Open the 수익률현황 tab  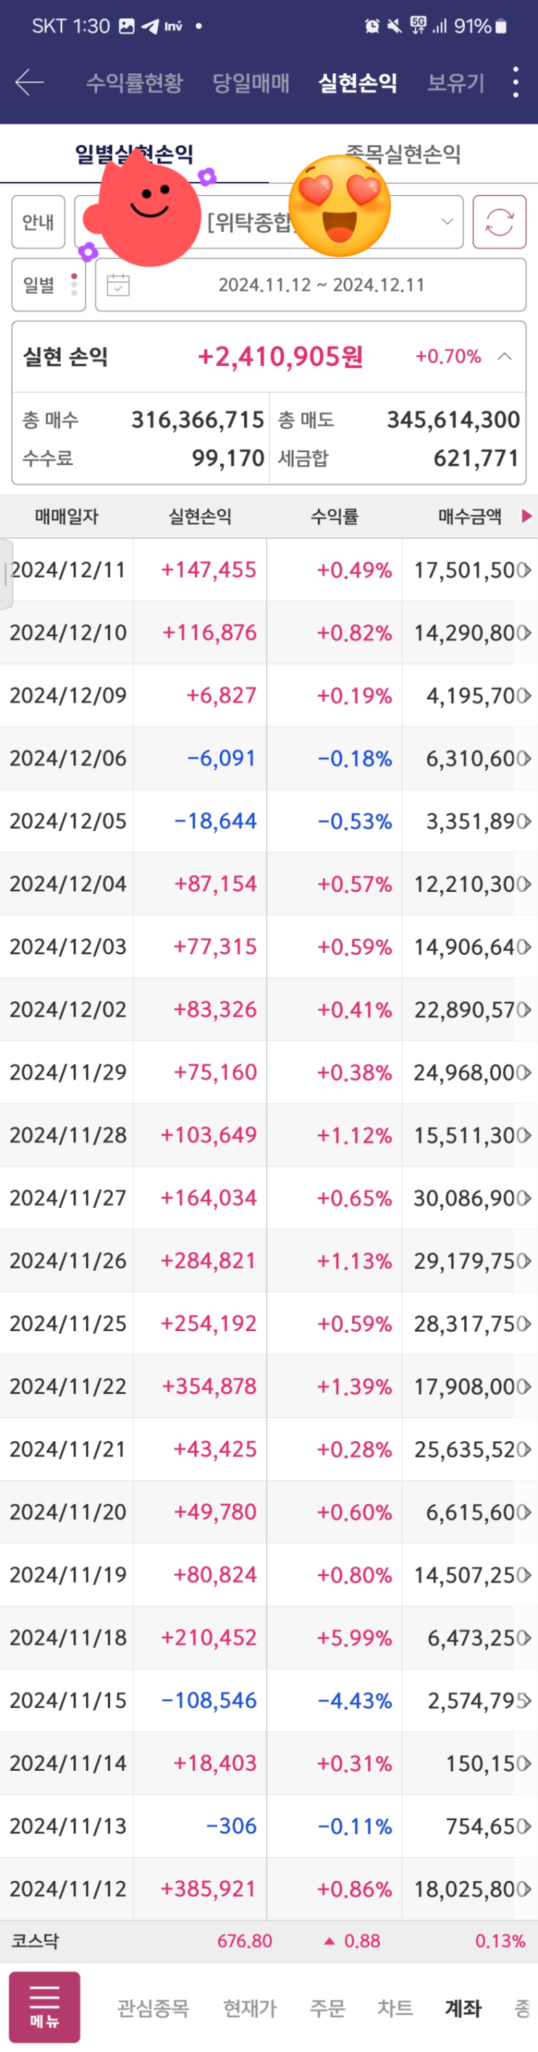pyautogui.click(x=135, y=82)
